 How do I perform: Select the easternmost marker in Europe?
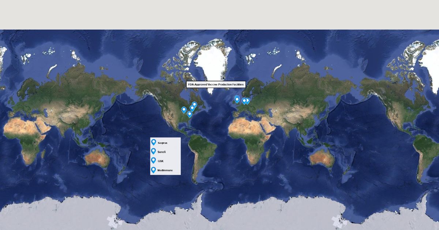pos(247,101)
